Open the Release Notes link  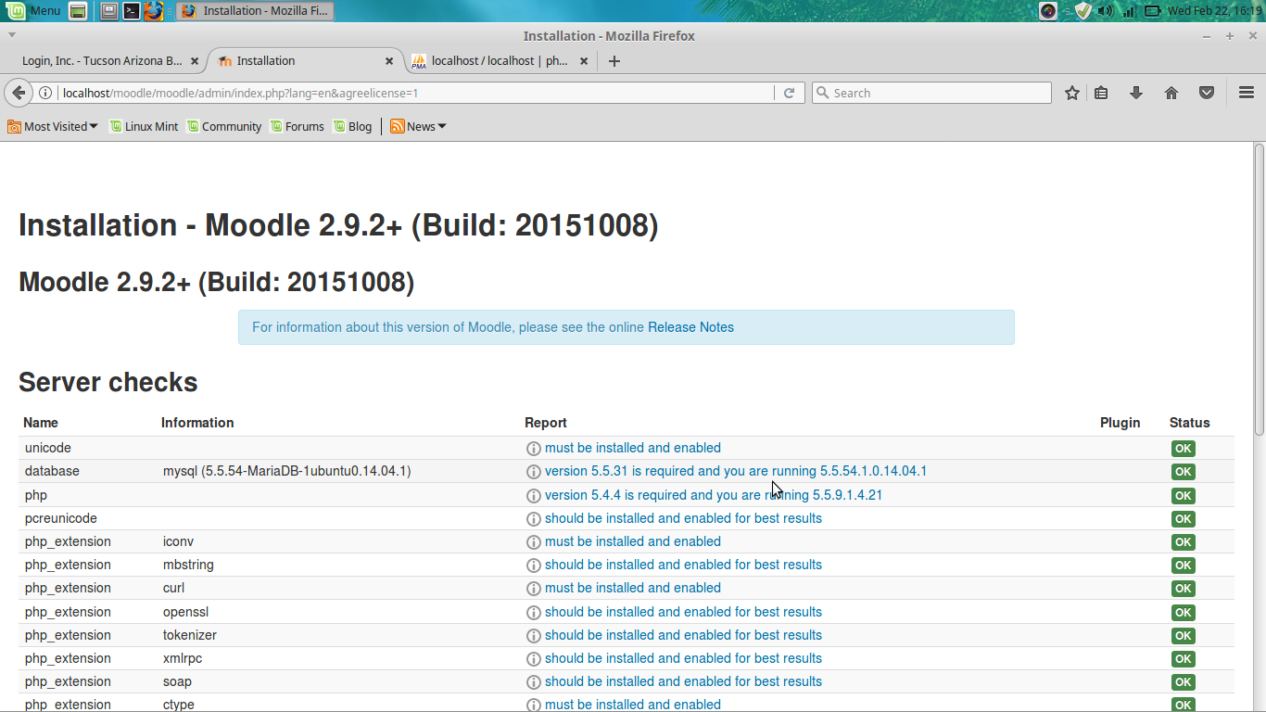click(690, 327)
